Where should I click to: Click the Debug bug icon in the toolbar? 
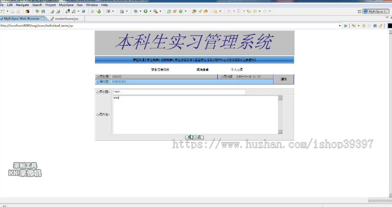[x=135, y=11]
